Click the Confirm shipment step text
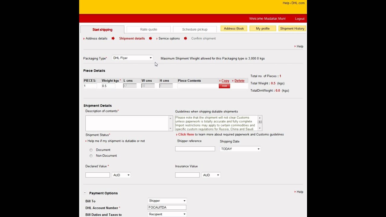Image resolution: width=386 pixels, height=217 pixels. [204, 39]
